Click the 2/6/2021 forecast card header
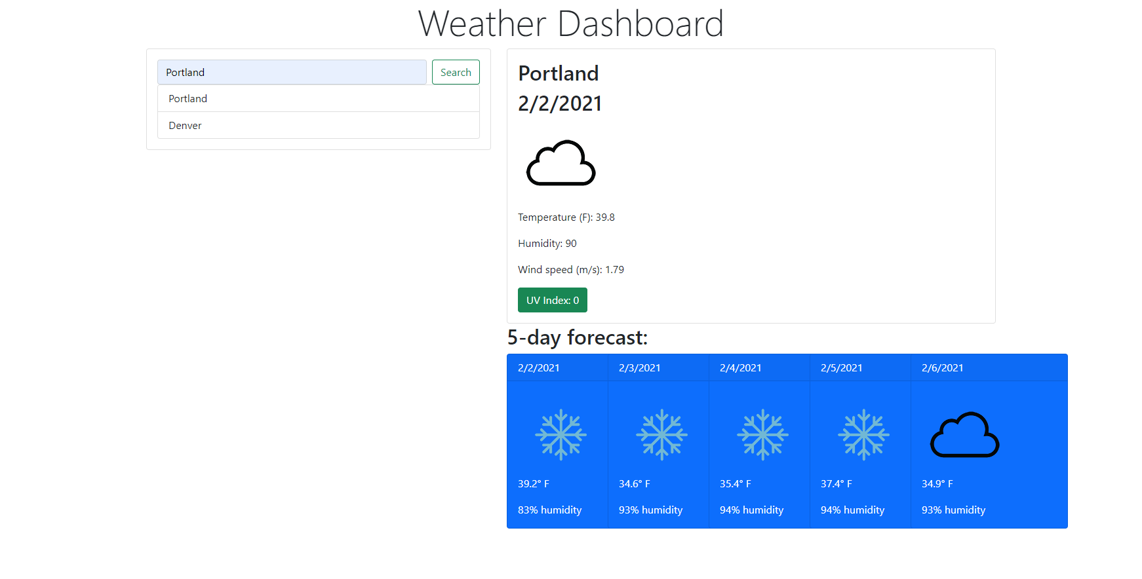Screen dimensions: 1142x579 tap(989, 367)
